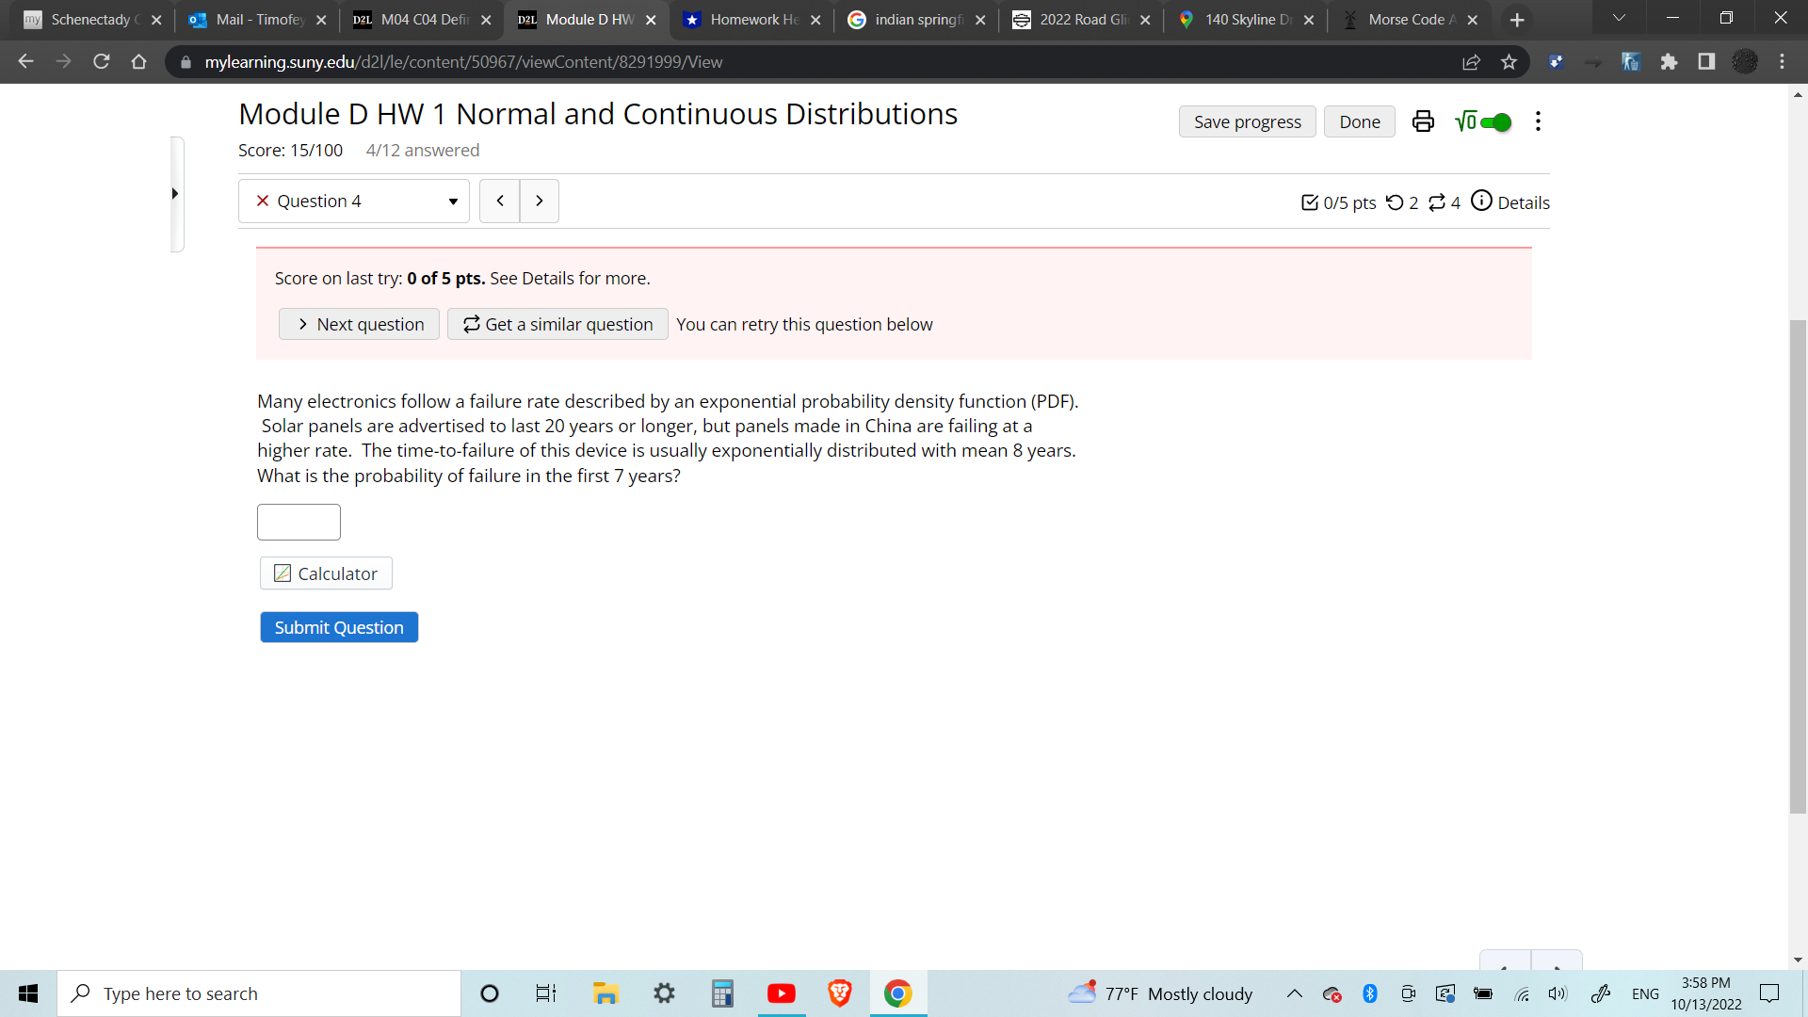Click the print icon
Screen dimensions: 1808x1017
1423,121
